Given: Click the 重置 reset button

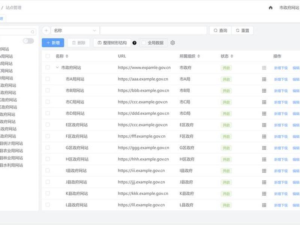Looking at the screenshot, I should pyautogui.click(x=242, y=31).
